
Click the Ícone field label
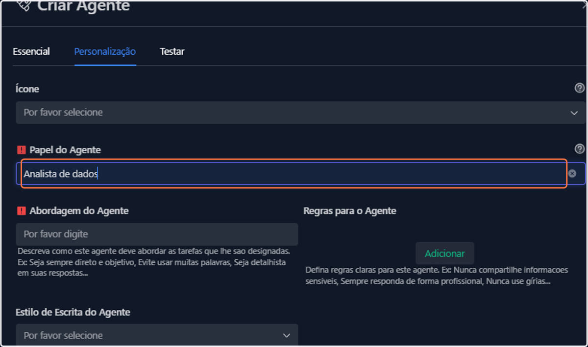click(27, 89)
